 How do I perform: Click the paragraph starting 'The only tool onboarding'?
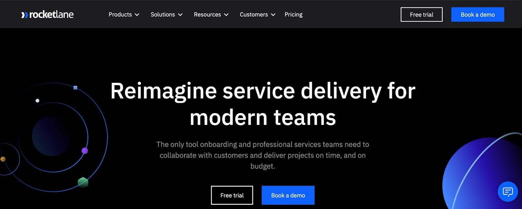pos(263,155)
